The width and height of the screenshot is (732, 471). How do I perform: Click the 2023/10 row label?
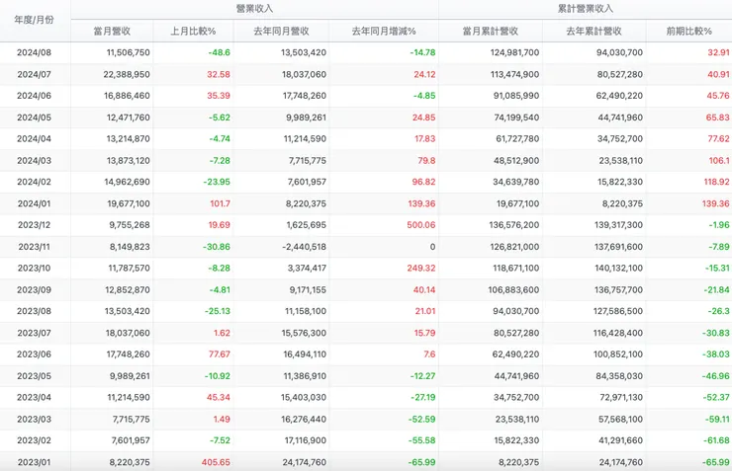34,269
